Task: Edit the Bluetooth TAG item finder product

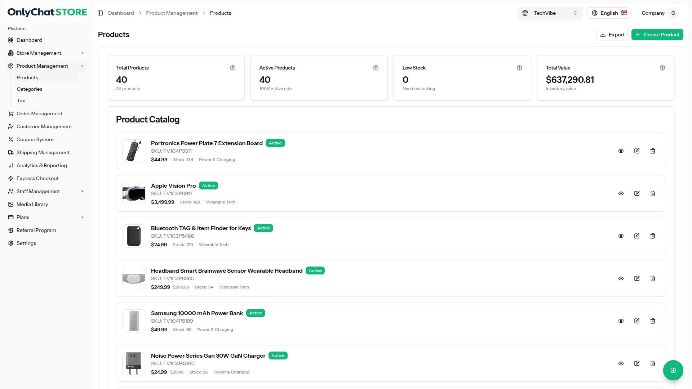Action: point(637,236)
